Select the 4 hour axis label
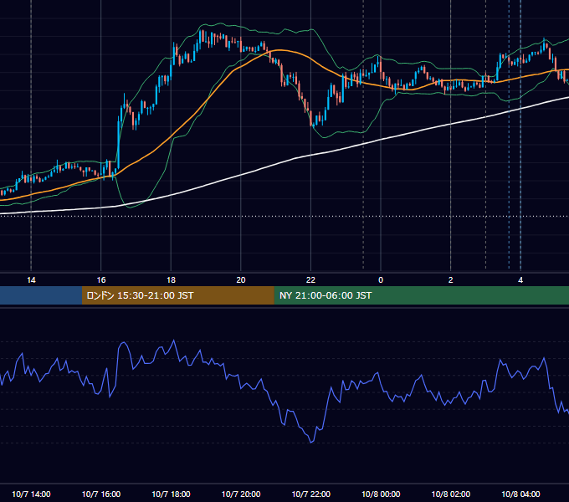This screenshot has width=569, height=502. [520, 280]
